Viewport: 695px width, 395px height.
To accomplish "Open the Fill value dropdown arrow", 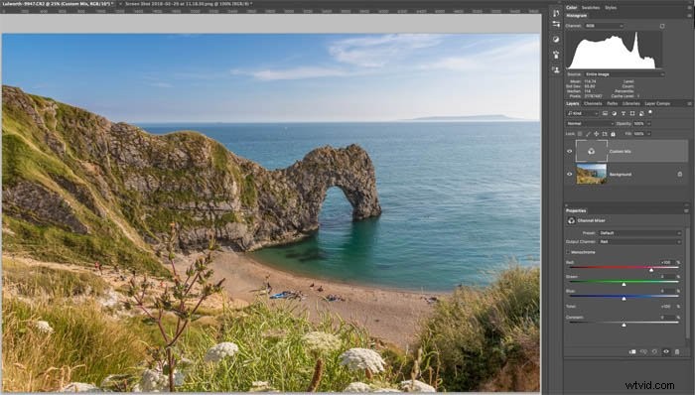I will (649, 134).
